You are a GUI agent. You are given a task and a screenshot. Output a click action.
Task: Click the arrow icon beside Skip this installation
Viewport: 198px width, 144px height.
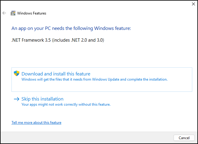click(x=17, y=99)
